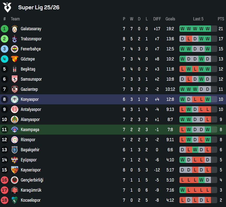The width and height of the screenshot is (226, 207).
Task: Click Gaziantep's most recent draw result
Action: click(207, 89)
